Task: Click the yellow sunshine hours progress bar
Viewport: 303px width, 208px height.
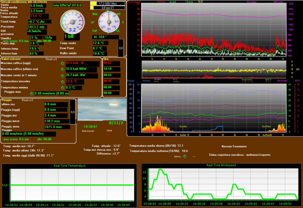Action: coord(108,3)
